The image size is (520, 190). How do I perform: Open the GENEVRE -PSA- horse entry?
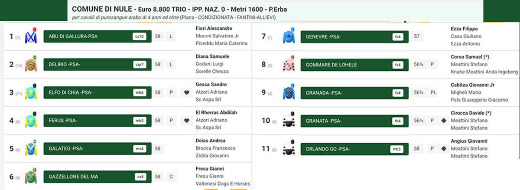[354, 36]
